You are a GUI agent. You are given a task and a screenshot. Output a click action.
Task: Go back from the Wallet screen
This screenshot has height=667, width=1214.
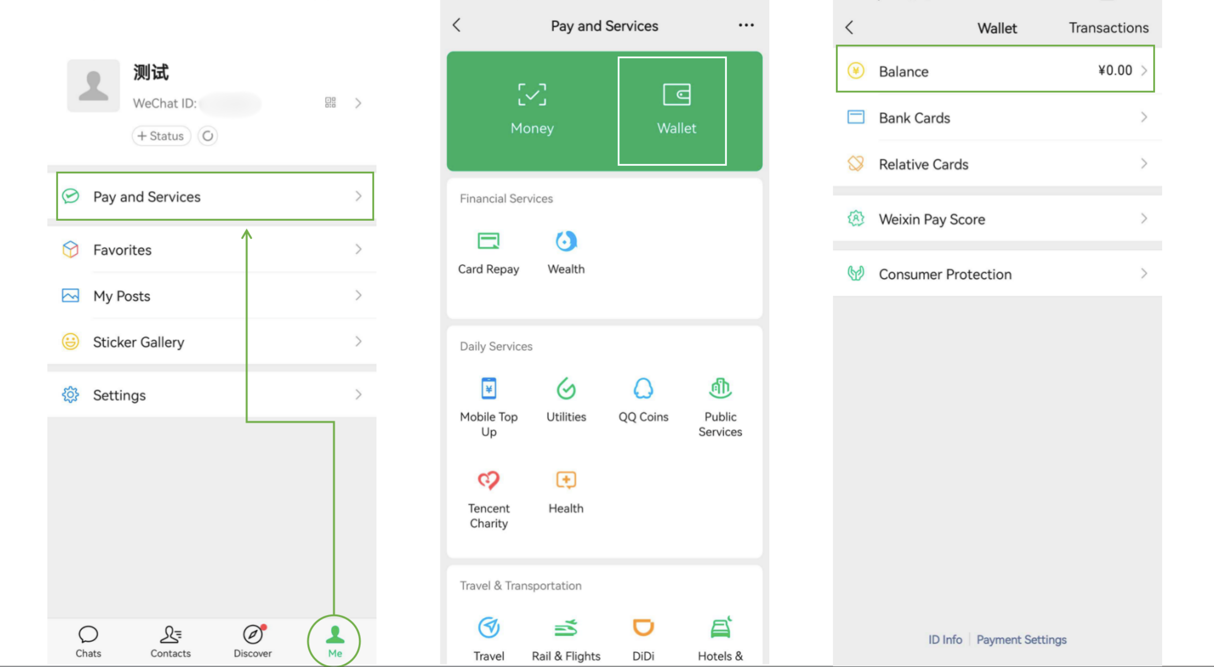click(x=849, y=27)
